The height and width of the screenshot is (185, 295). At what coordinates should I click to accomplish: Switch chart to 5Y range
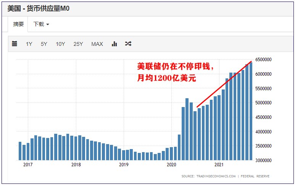44,44
